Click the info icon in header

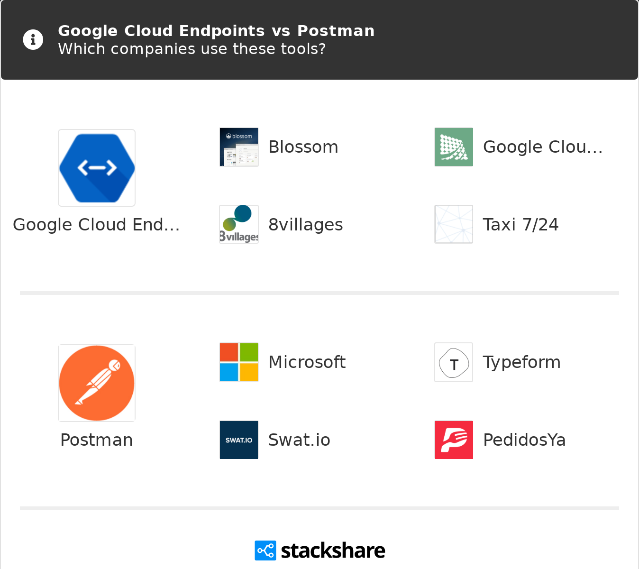(33, 40)
